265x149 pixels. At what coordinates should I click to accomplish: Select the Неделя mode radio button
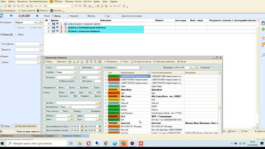[68, 16]
